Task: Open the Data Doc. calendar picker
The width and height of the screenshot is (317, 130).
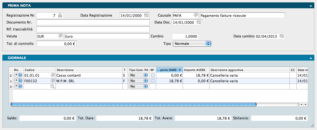Action: point(199,22)
